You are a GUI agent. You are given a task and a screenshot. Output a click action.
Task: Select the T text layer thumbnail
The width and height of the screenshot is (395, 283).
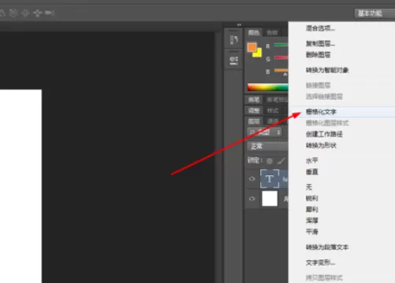[270, 179]
